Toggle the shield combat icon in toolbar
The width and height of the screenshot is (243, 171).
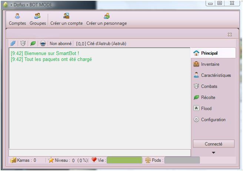click(23, 44)
